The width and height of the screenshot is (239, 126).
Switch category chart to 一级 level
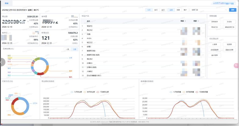point(67,49)
